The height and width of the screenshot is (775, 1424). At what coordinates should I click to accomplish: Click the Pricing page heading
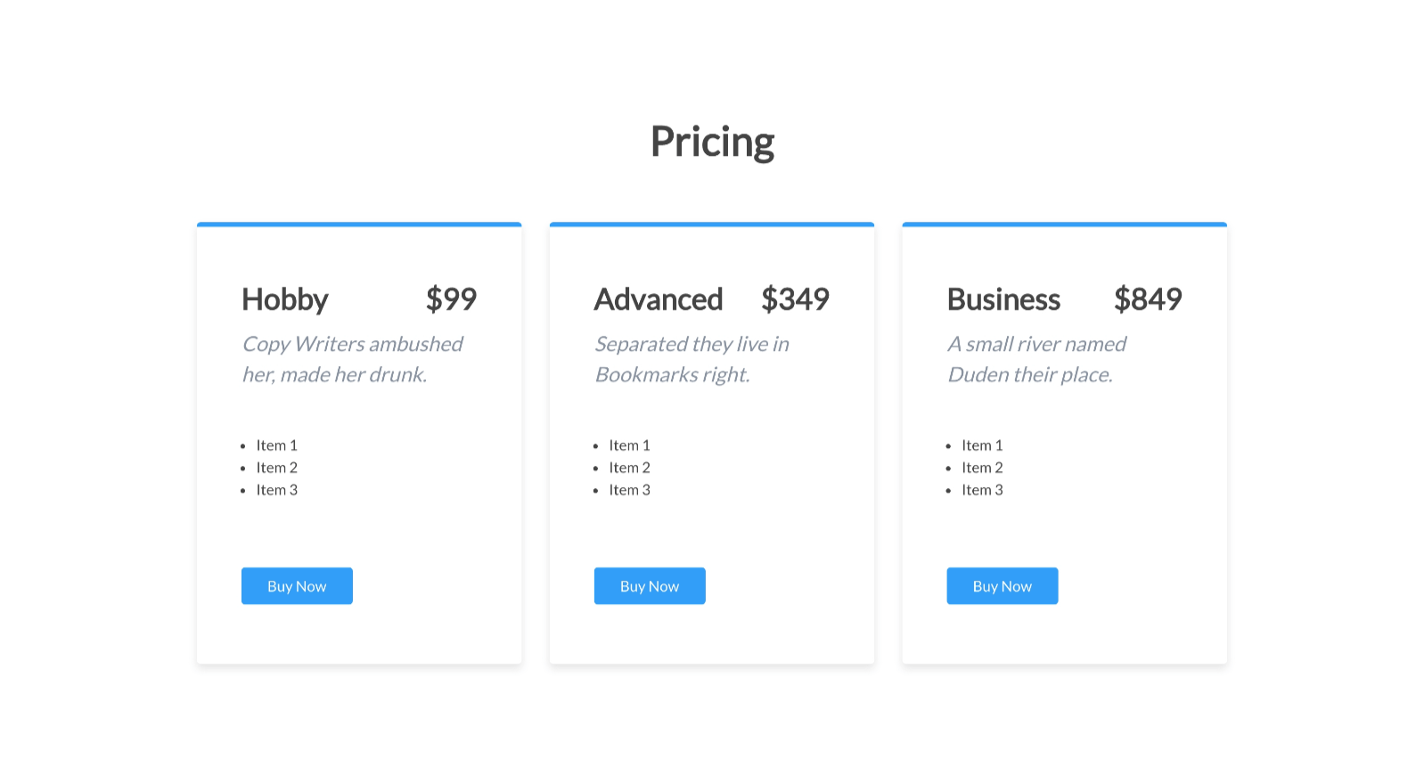tap(712, 140)
